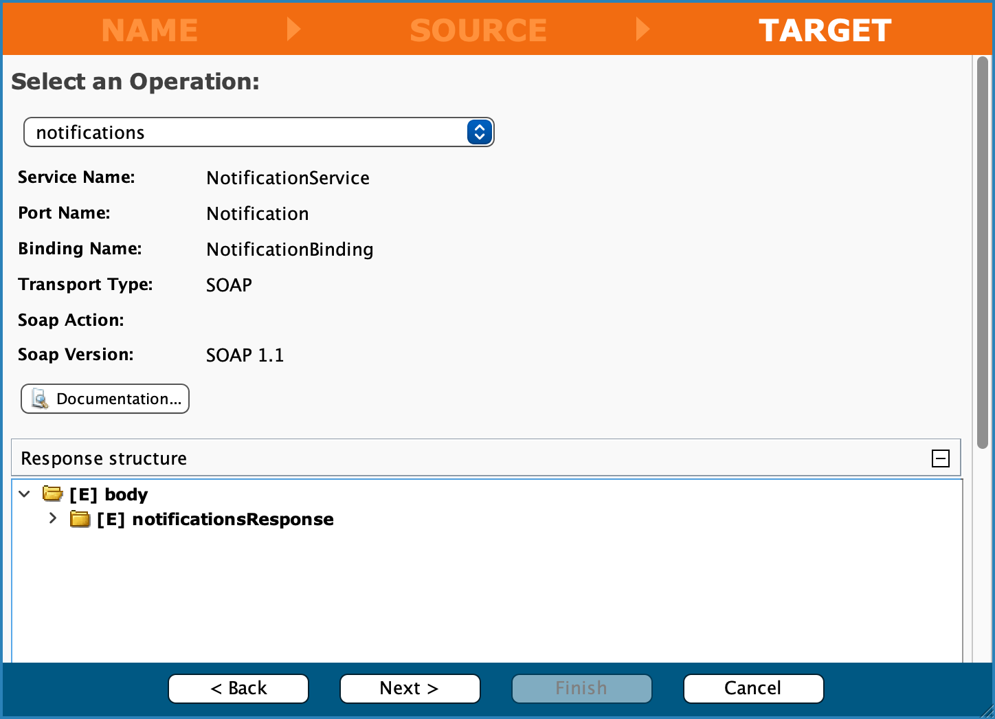Screen dimensions: 995x719
Task: Click the open folder icon for body
Action: [52, 494]
